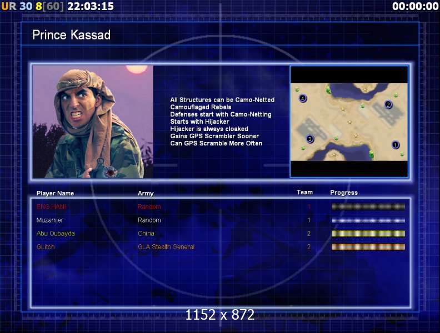Click the 'Player Name' column header

click(56, 193)
